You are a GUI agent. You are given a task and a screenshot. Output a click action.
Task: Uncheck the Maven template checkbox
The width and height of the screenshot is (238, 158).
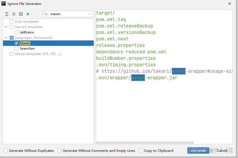(17, 43)
